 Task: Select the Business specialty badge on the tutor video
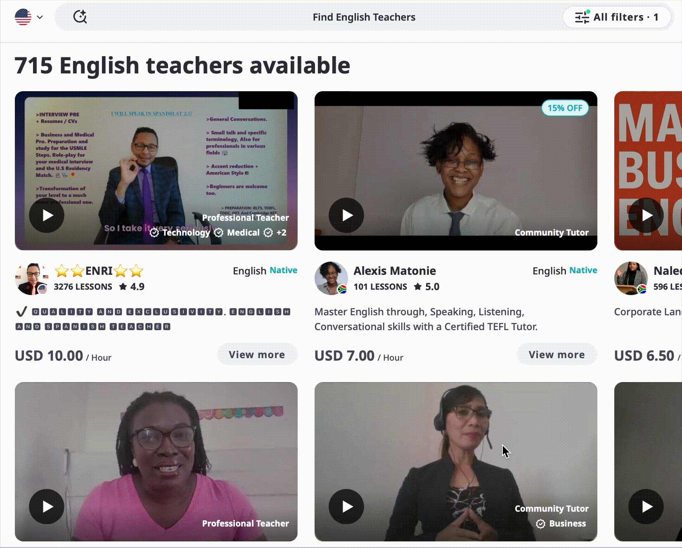click(x=561, y=524)
